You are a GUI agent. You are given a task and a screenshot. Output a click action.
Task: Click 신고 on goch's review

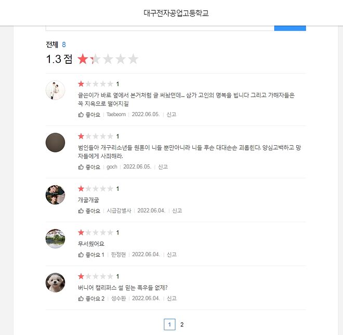(x=163, y=167)
